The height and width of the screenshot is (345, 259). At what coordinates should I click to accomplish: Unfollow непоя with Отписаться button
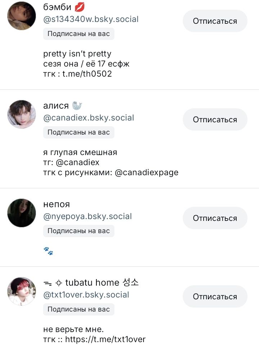click(215, 218)
